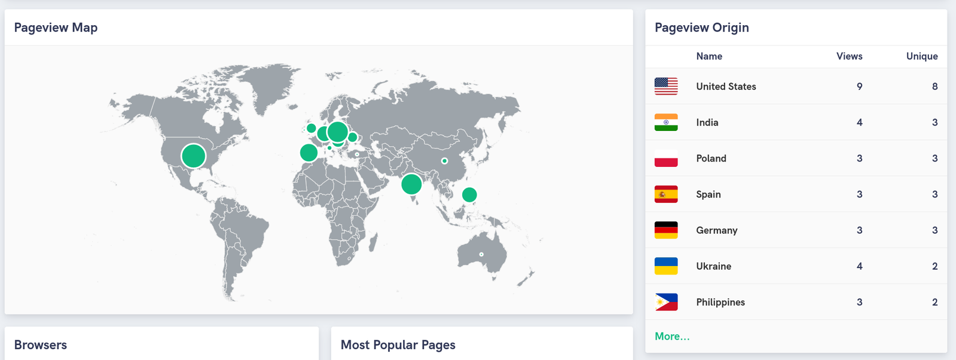Select the green bubble over the Philippines
The image size is (956, 360).
click(x=469, y=194)
